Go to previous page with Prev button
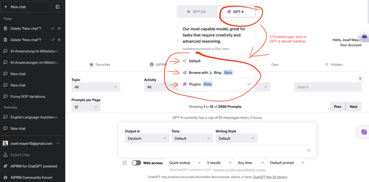369x182 pixels. 337,106
